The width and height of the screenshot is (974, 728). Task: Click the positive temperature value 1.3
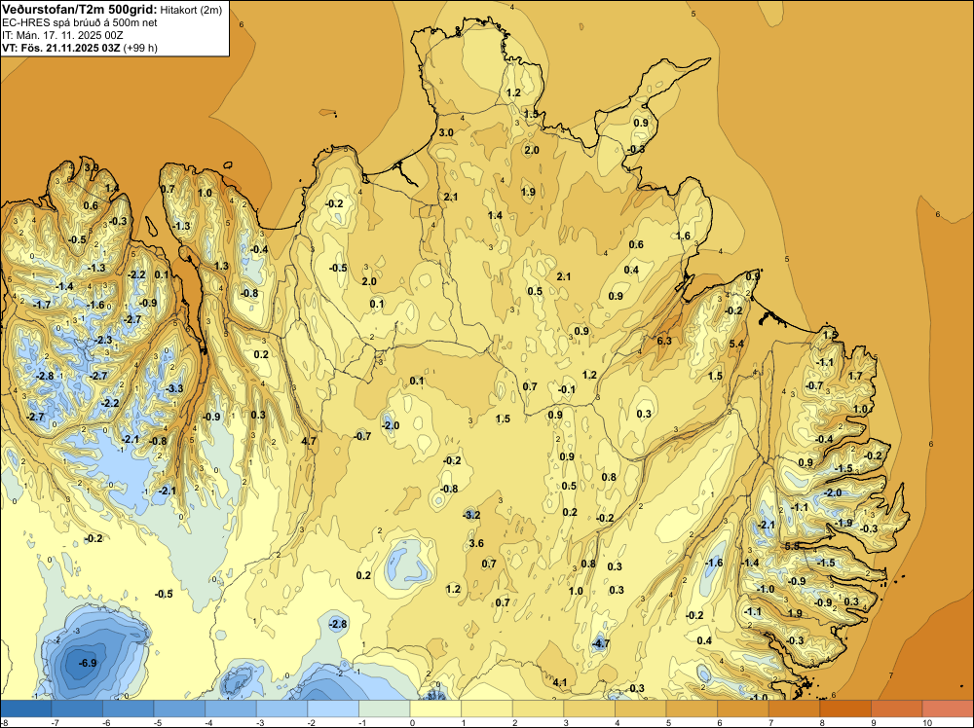click(x=221, y=266)
